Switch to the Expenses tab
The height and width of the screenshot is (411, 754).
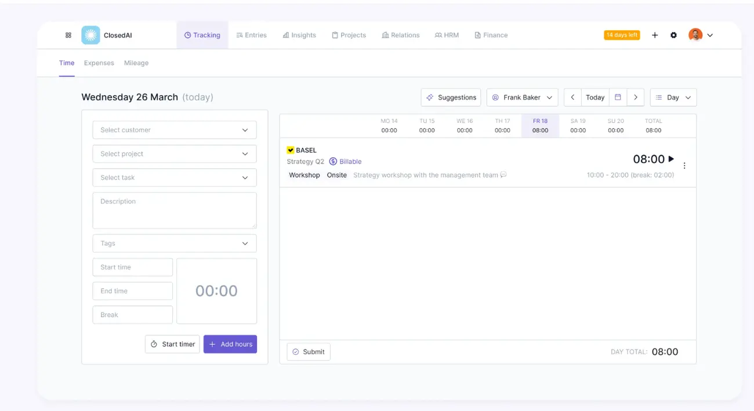click(99, 63)
